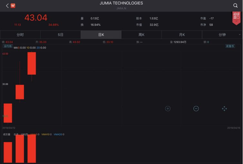Zoom out chart with minus icon
This screenshot has width=243, height=164.
coord(196,109)
